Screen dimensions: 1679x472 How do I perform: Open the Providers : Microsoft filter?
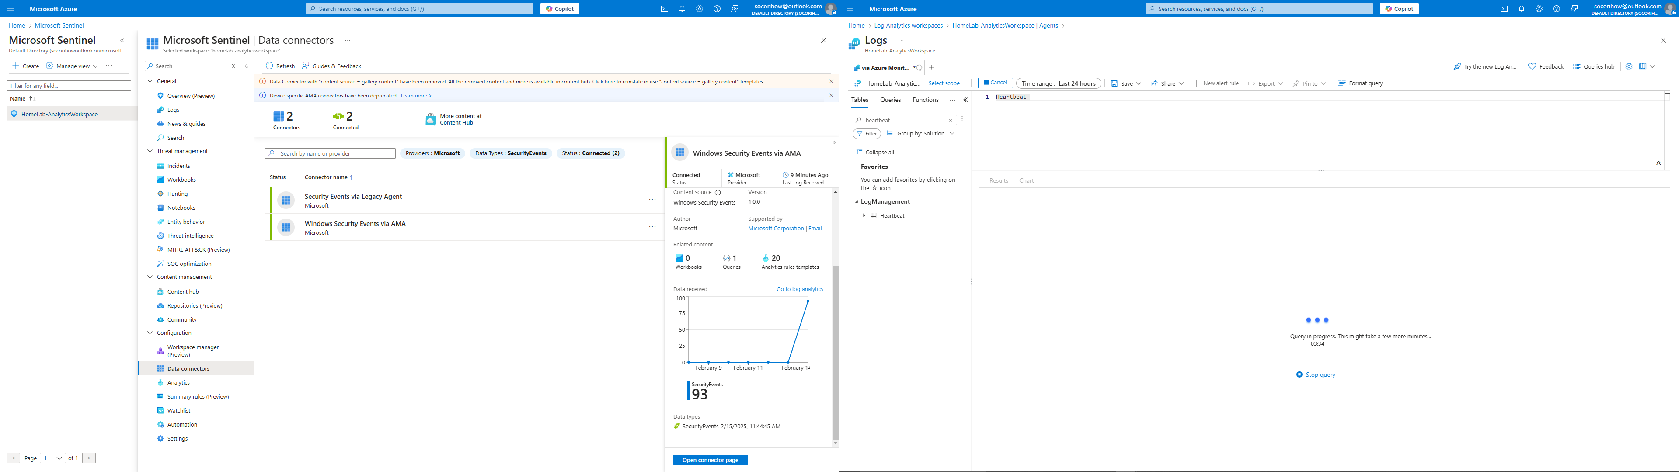click(432, 153)
